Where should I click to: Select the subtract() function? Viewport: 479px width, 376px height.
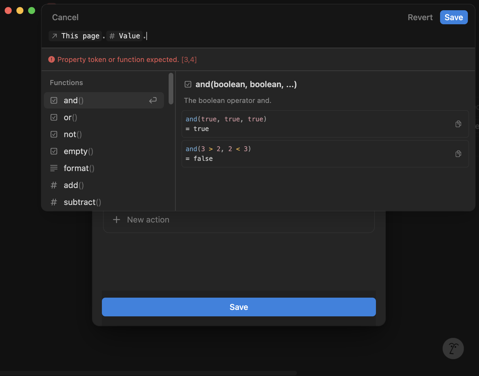click(x=82, y=202)
